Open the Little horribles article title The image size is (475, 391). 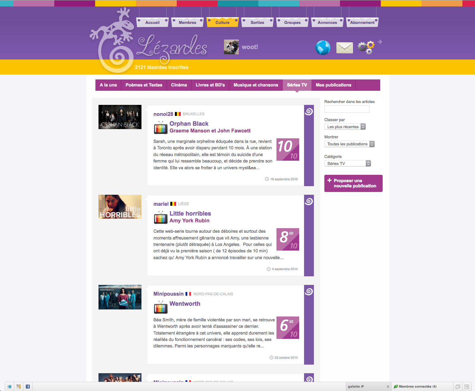[x=190, y=213]
